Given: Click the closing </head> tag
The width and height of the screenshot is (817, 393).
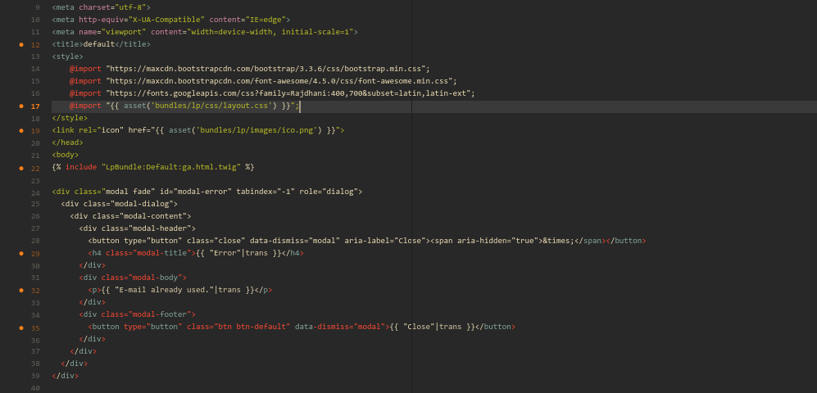Looking at the screenshot, I should pyautogui.click(x=68, y=142).
